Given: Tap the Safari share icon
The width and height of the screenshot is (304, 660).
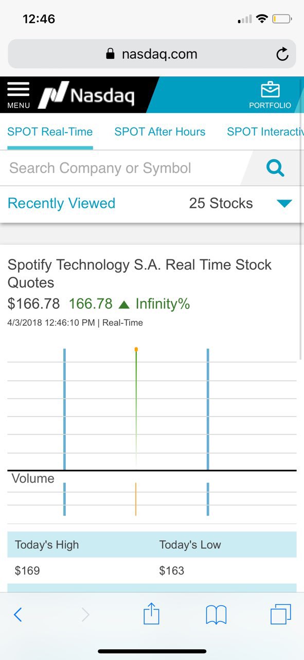Looking at the screenshot, I should pyautogui.click(x=151, y=614).
